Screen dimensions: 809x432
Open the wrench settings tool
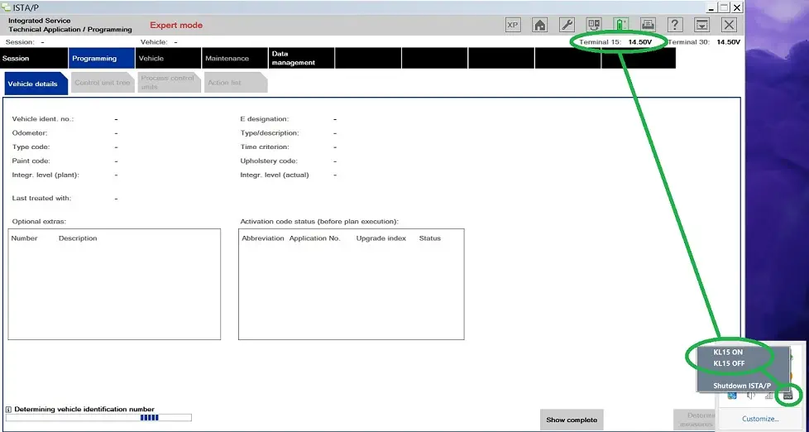point(567,25)
